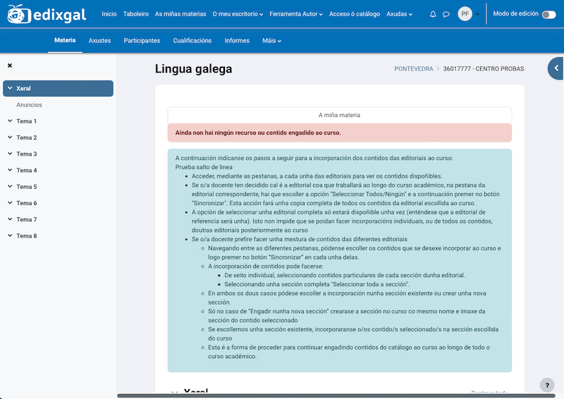
Task: Click the horizontal scrollbar at bottom
Action: [x=338, y=396]
